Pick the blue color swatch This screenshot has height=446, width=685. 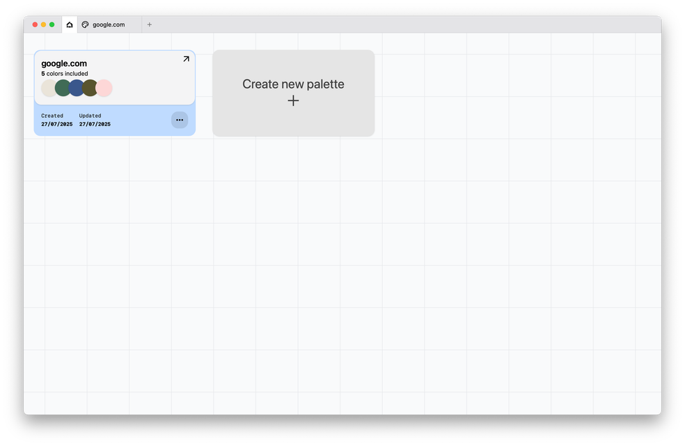point(77,88)
